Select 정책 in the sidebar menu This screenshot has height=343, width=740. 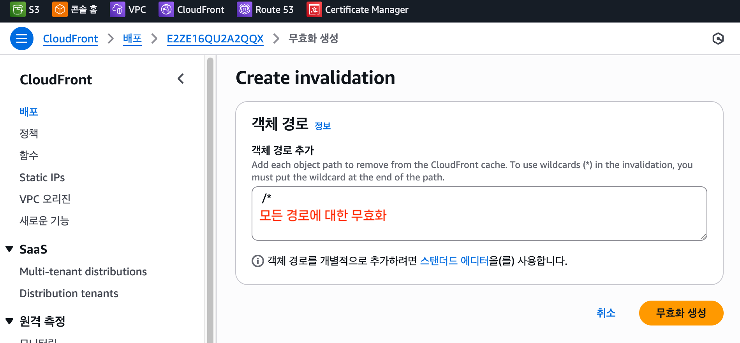pos(29,133)
